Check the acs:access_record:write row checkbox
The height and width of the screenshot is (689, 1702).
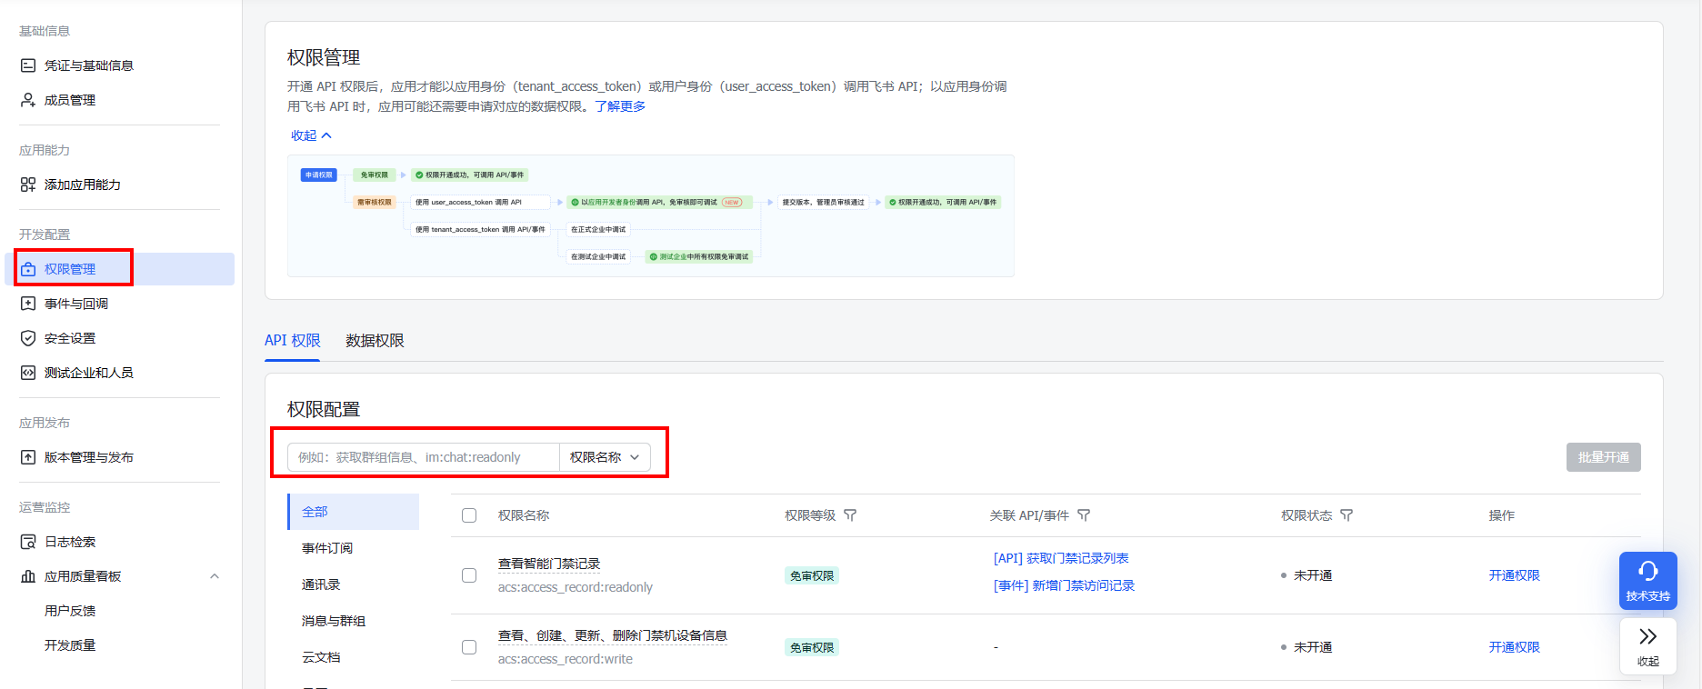pyautogui.click(x=469, y=647)
